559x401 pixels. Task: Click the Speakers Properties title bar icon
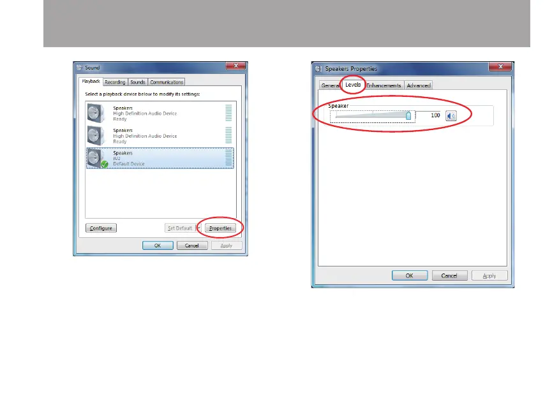318,69
